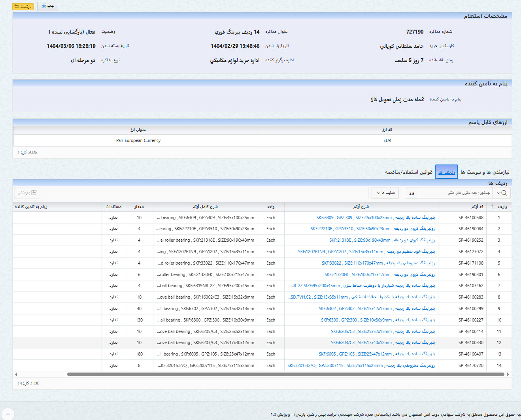
Task: Click the scroll-to-top chevron in the bottom corner
Action: [x=8, y=414]
